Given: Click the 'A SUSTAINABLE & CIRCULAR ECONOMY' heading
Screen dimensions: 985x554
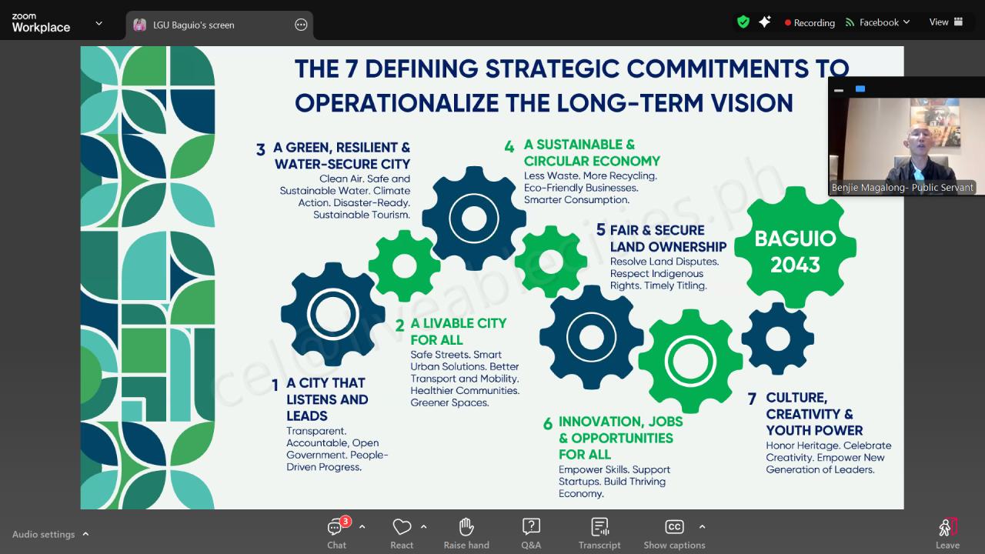Looking at the screenshot, I should pyautogui.click(x=592, y=153).
